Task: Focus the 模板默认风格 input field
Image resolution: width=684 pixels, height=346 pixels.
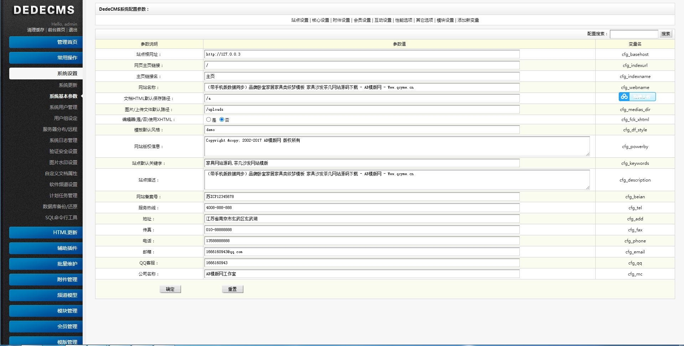Action: [362, 130]
